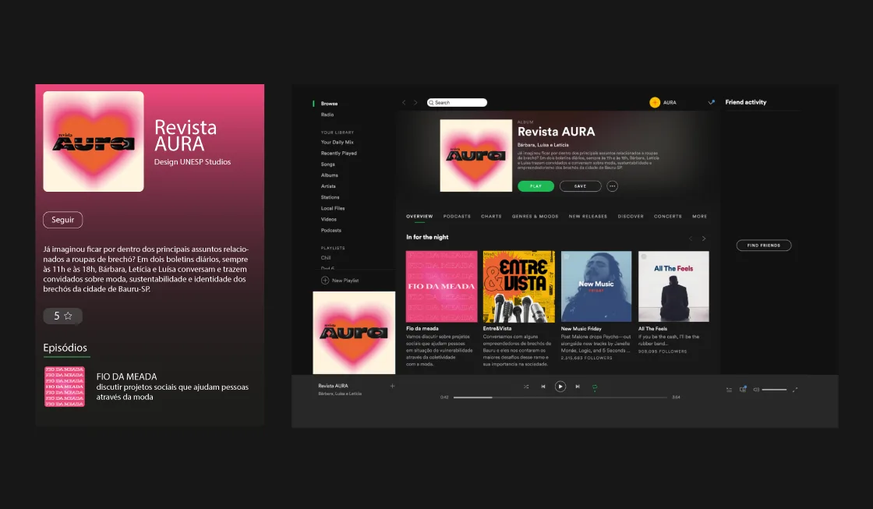Image resolution: width=873 pixels, height=509 pixels.
Task: Toggle the green repeat icon
Action: (x=595, y=387)
